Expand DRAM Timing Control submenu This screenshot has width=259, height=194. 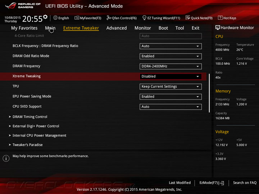pyautogui.click(x=30, y=117)
